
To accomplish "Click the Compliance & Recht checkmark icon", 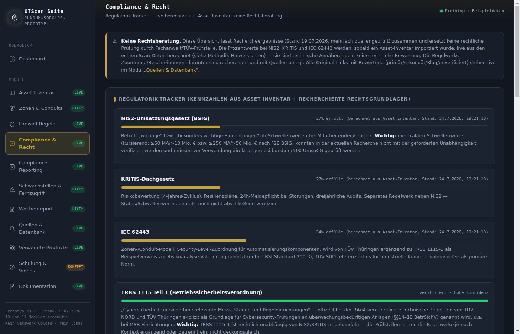I will click(x=12, y=143).
